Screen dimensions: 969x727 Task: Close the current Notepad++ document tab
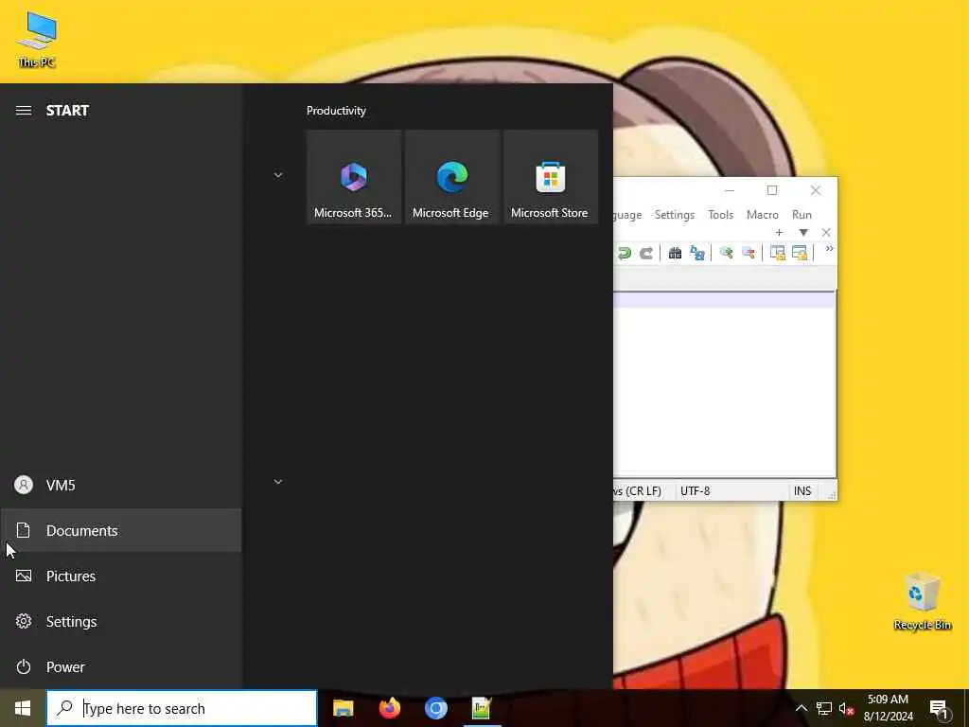click(826, 233)
